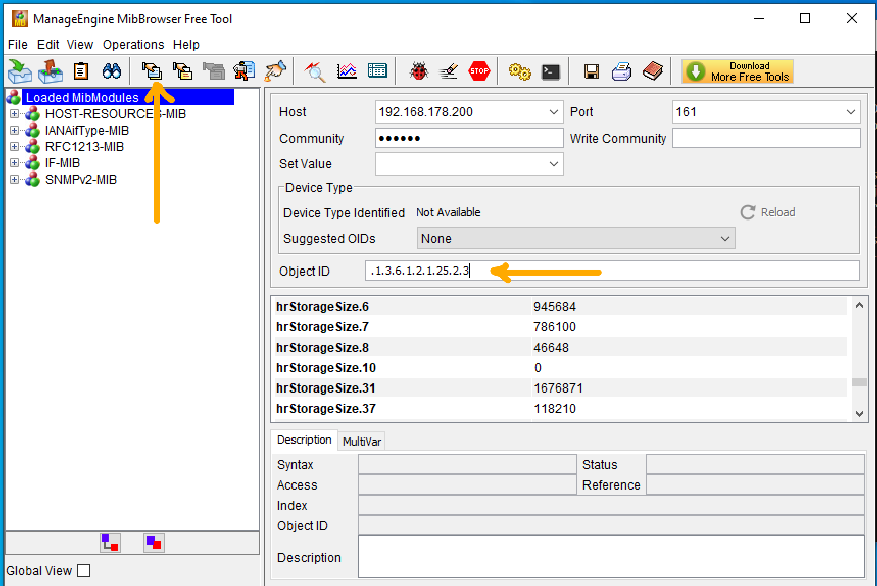Click Download More Free Tools button

pos(738,71)
